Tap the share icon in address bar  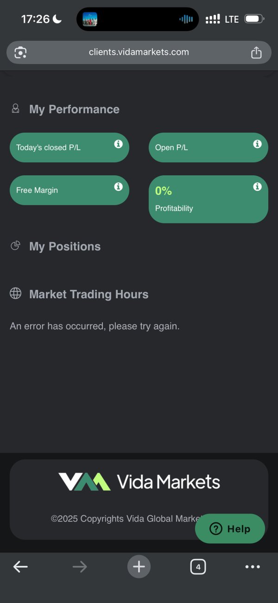(x=256, y=52)
